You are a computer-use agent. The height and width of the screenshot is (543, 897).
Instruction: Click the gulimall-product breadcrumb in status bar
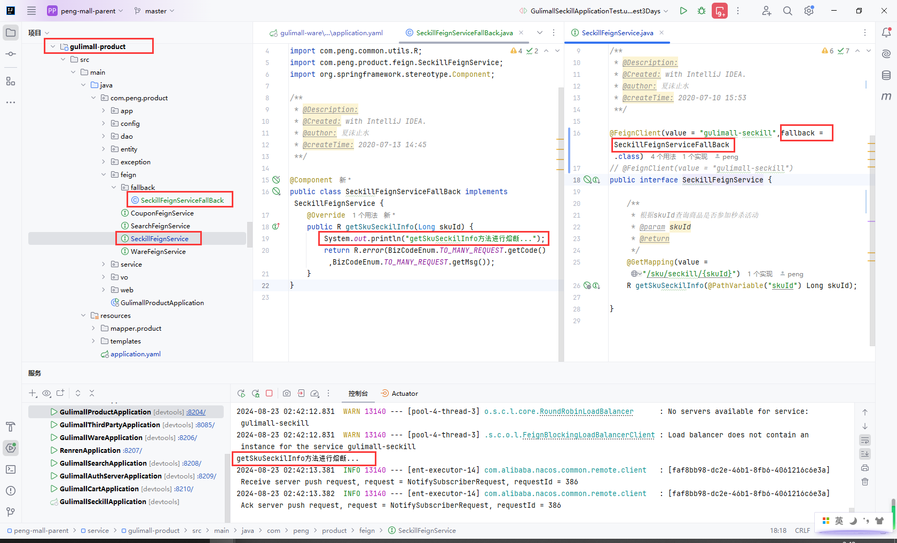[154, 530]
